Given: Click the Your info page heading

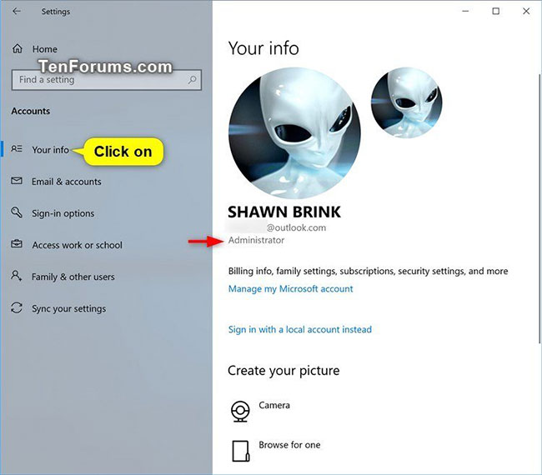Looking at the screenshot, I should point(263,48).
